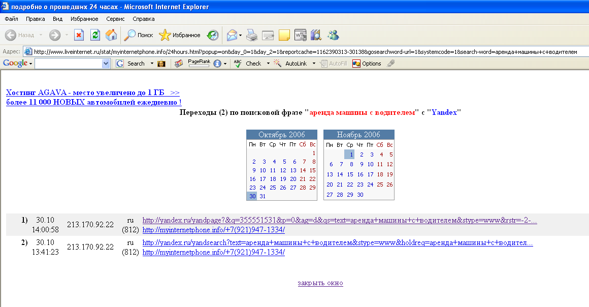Click the Mona Lisa image search icon
This screenshot has height=307, width=589.
[x=161, y=64]
